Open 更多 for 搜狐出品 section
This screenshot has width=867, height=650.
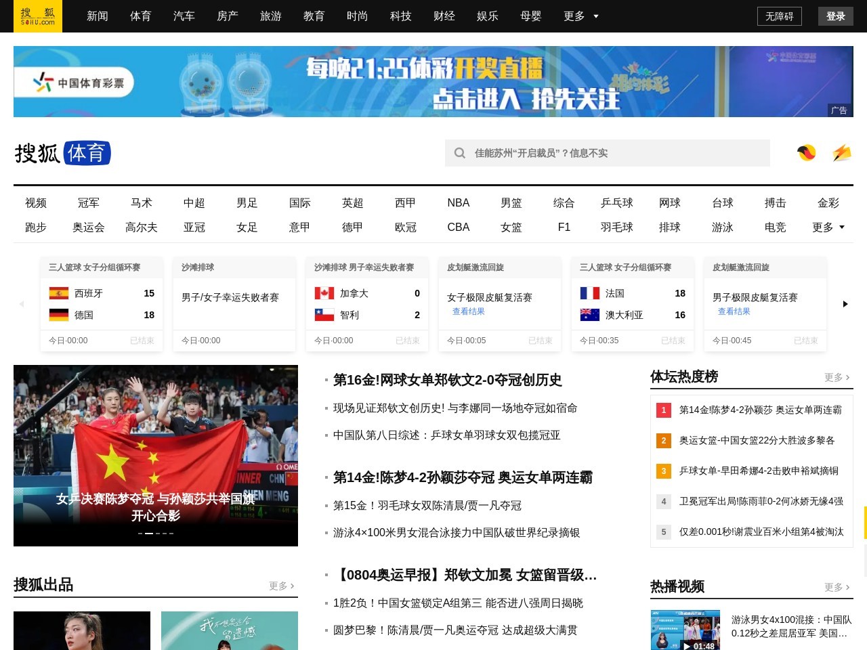pyautogui.click(x=281, y=586)
